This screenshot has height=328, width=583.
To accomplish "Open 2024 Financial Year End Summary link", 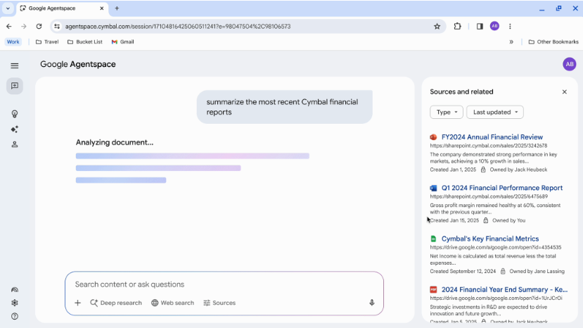I will coord(504,290).
